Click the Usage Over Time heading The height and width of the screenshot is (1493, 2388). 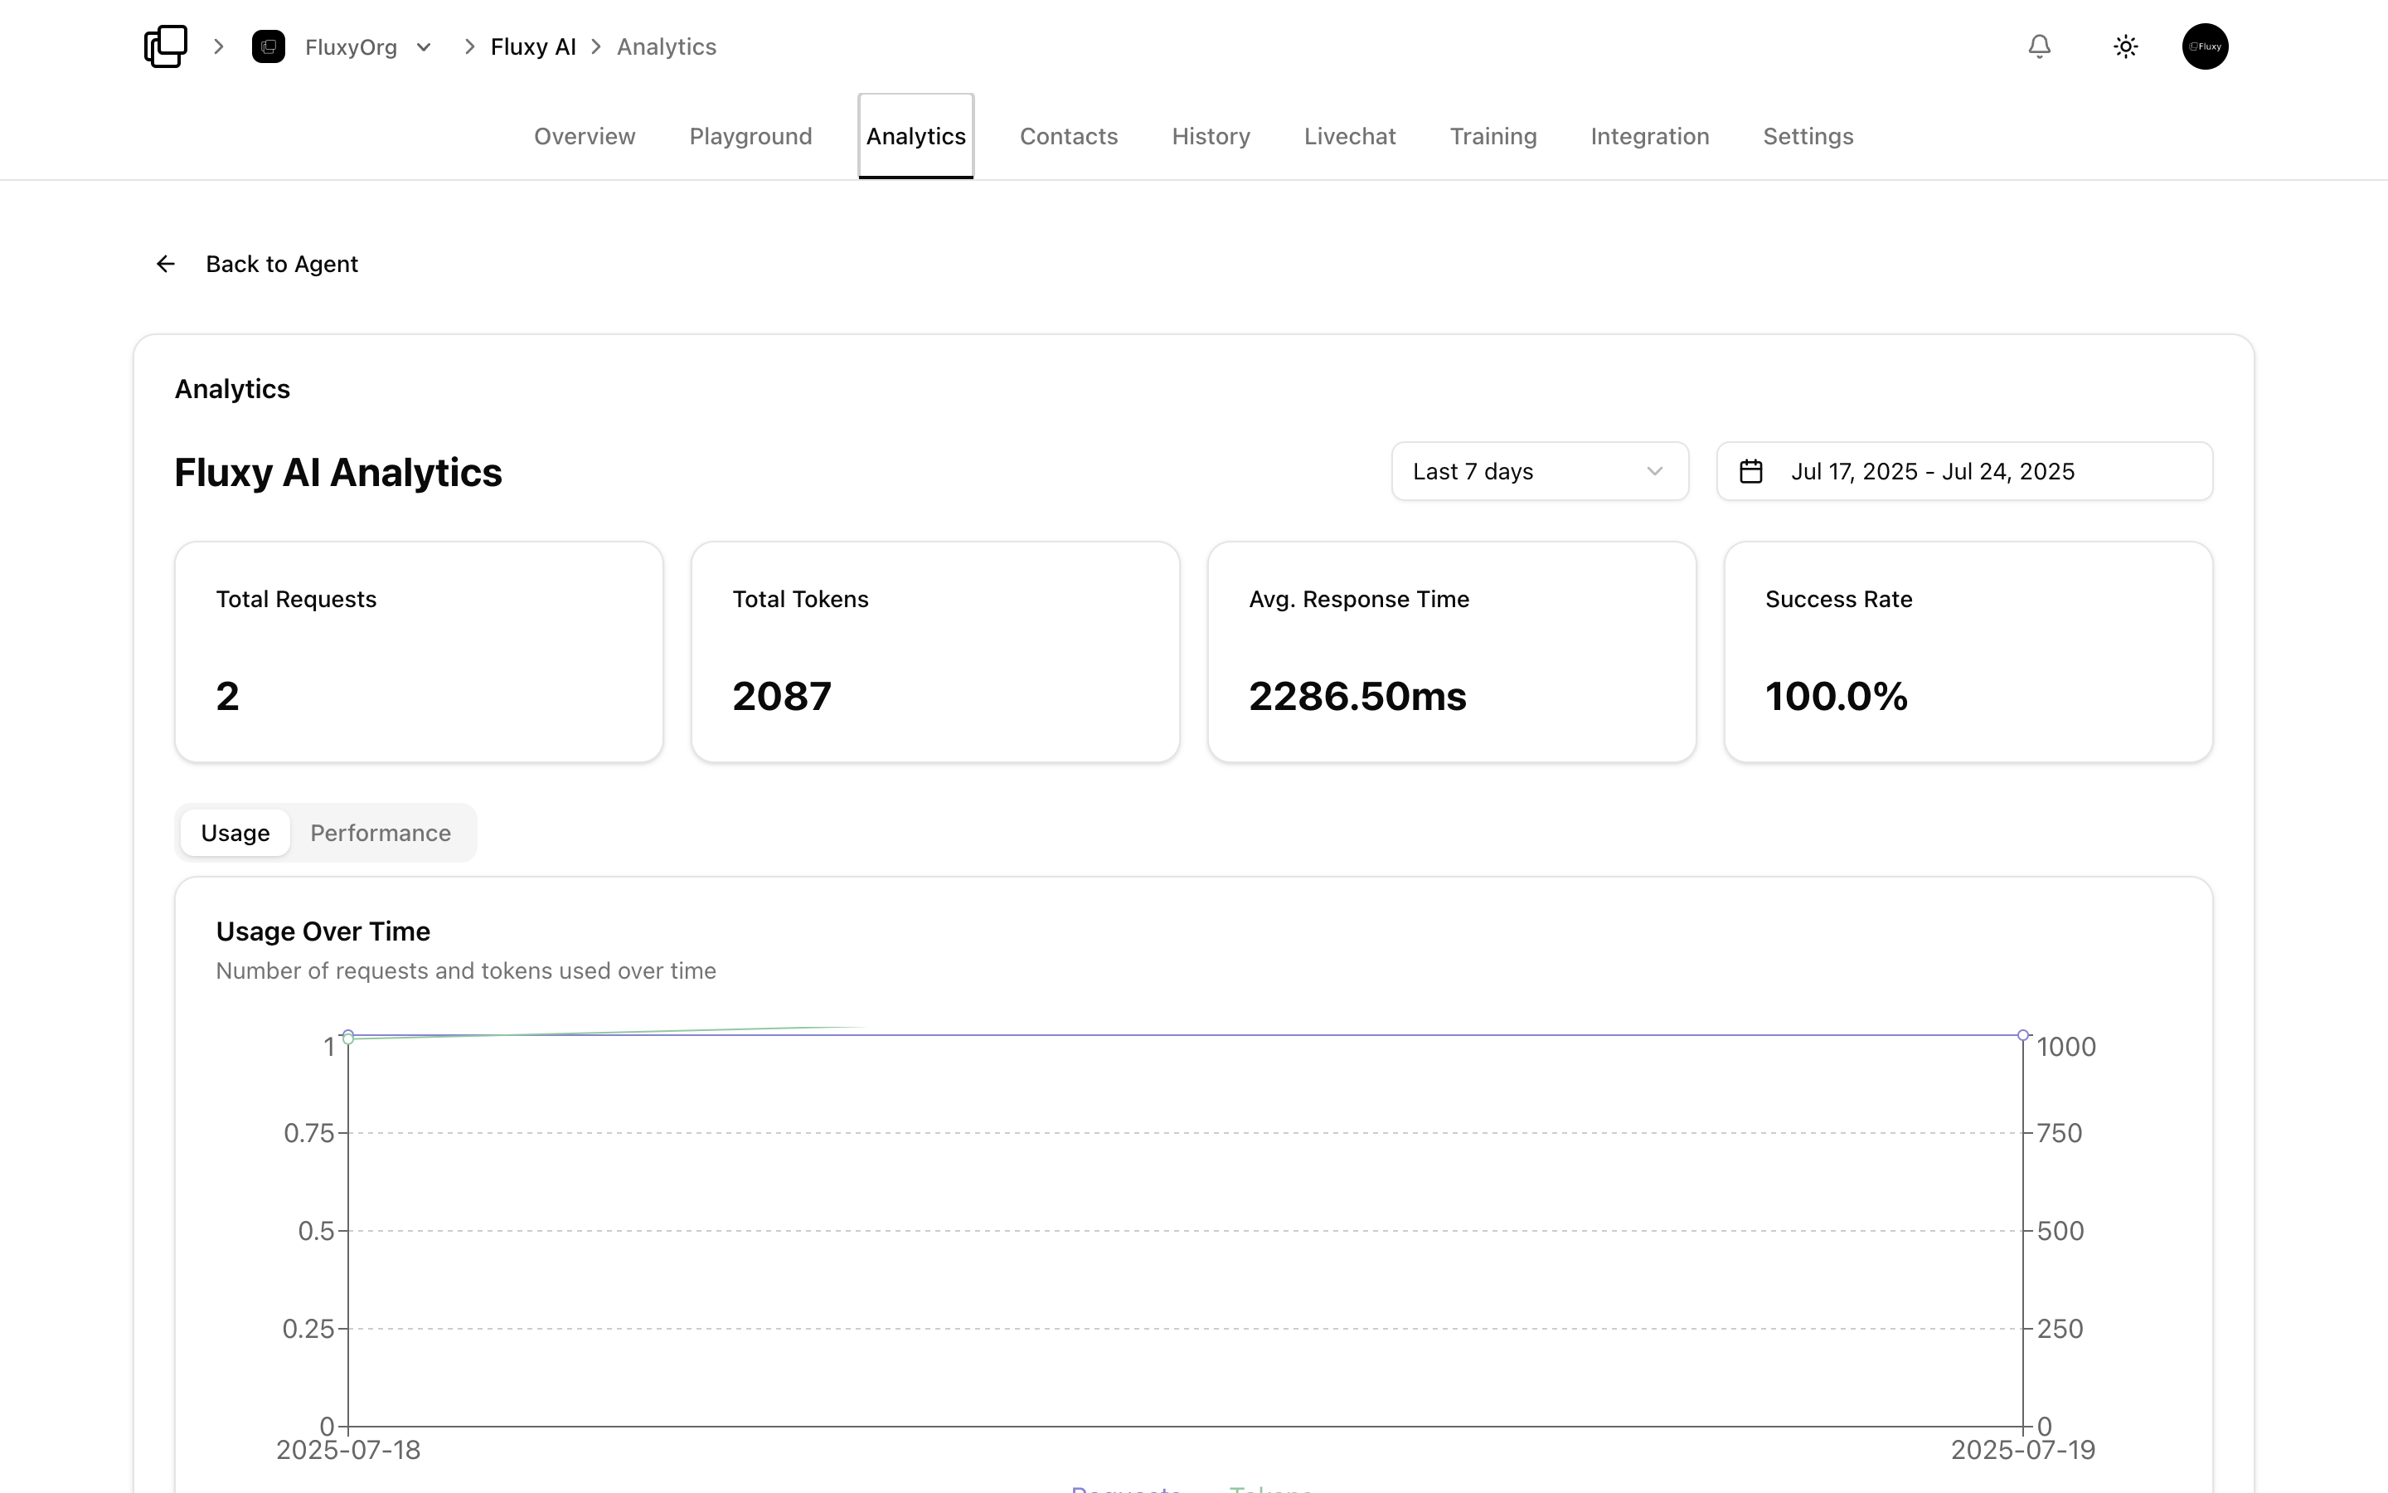[x=323, y=931]
